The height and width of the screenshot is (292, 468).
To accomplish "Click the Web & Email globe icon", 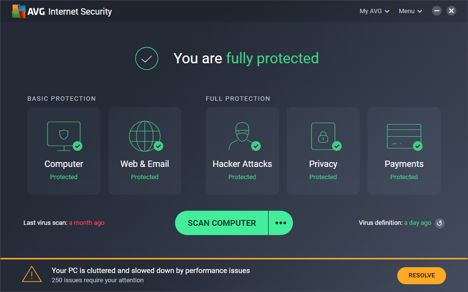I will coord(144,136).
